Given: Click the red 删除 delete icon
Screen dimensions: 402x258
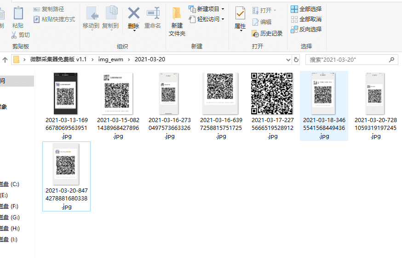Looking at the screenshot, I should click(133, 13).
